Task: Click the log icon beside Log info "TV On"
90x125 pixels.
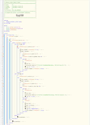Action: [25, 66]
